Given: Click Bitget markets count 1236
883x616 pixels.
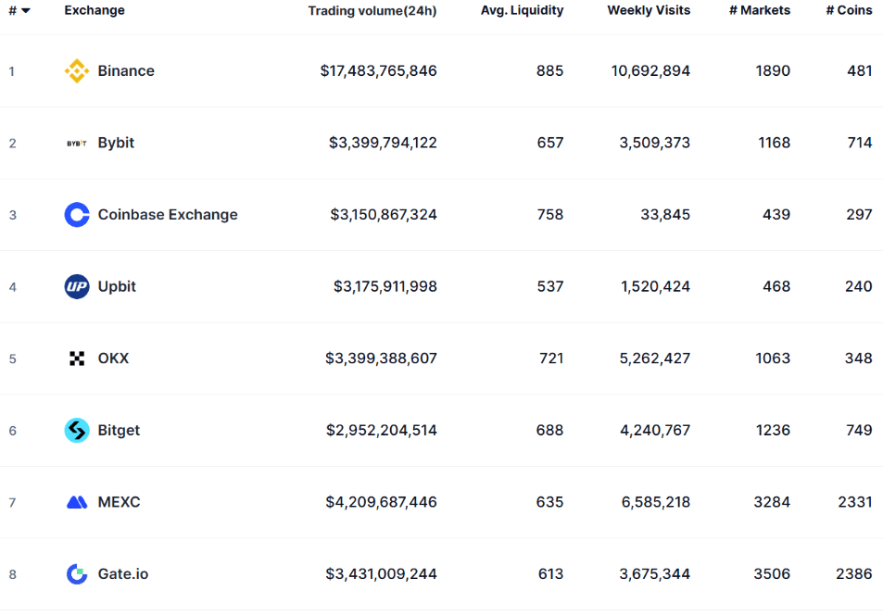Looking at the screenshot, I should click(x=773, y=430).
